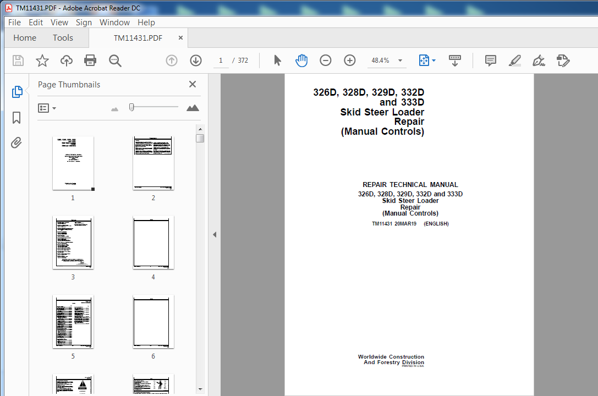Click the 48.4% zoom value field
This screenshot has height=396, width=598.
[380, 61]
